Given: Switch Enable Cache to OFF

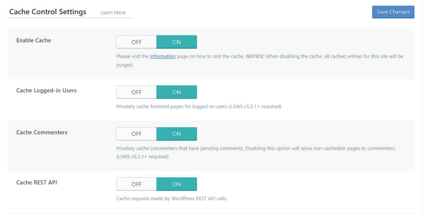Looking at the screenshot, I should 136,42.
